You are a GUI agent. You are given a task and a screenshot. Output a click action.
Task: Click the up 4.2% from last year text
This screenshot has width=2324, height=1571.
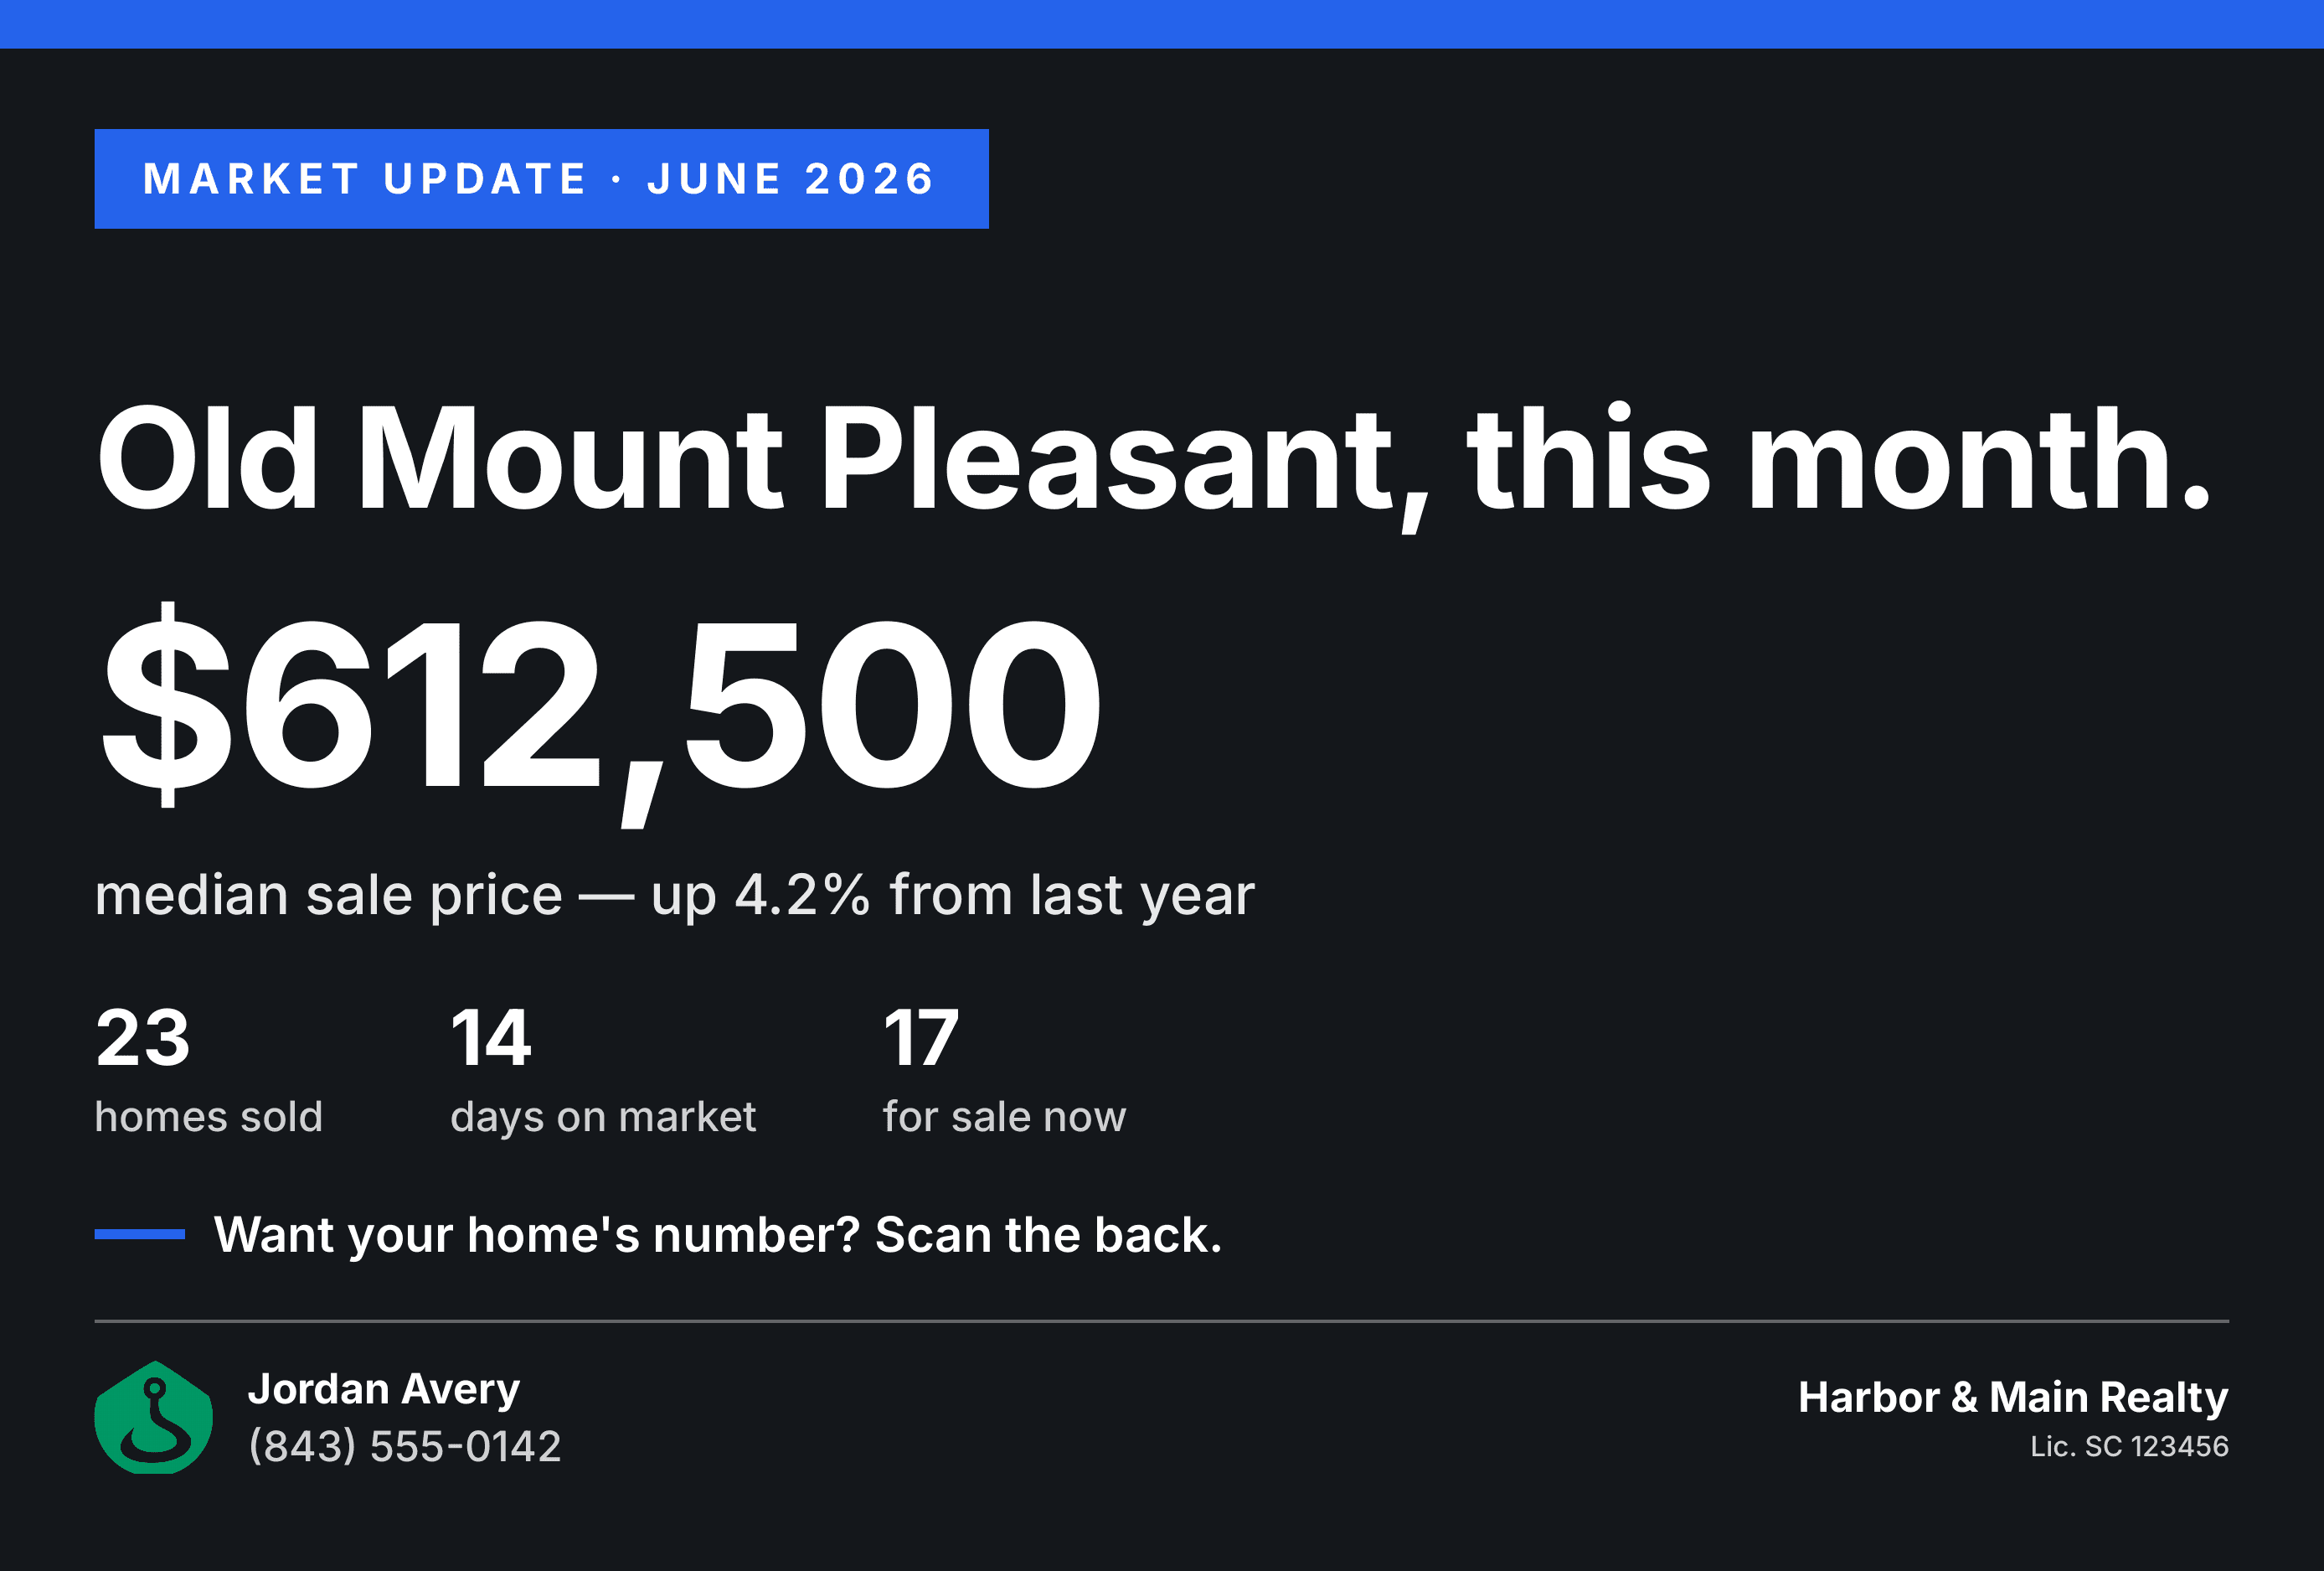pos(953,895)
